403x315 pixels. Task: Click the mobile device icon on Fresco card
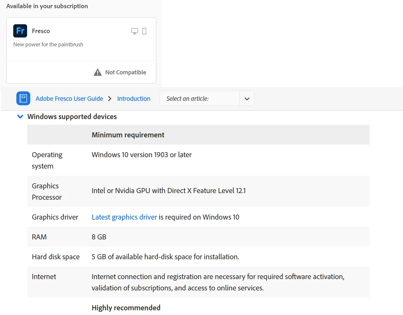[x=144, y=31]
